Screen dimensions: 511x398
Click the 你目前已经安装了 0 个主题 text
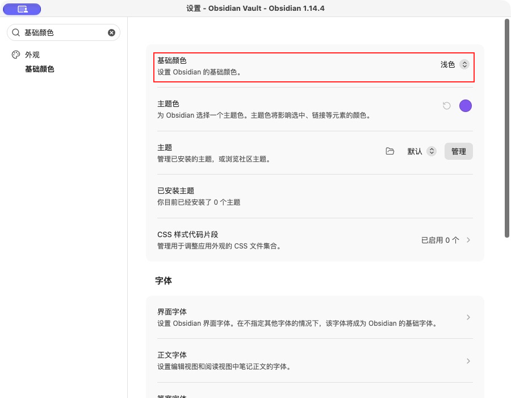click(199, 202)
